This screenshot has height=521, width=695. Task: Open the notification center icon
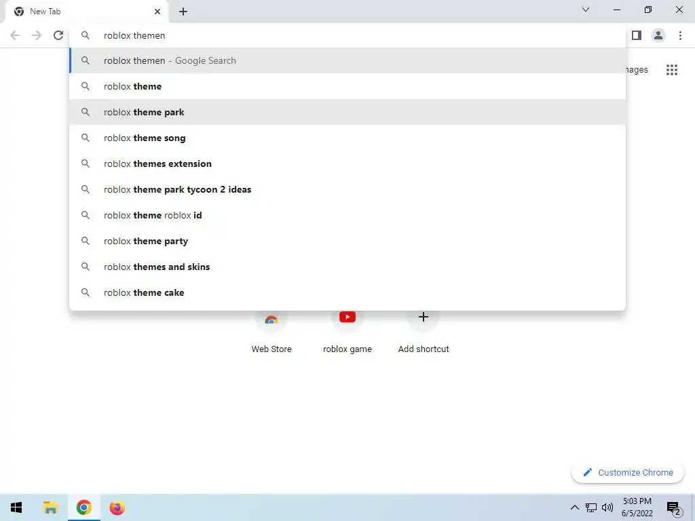[674, 508]
